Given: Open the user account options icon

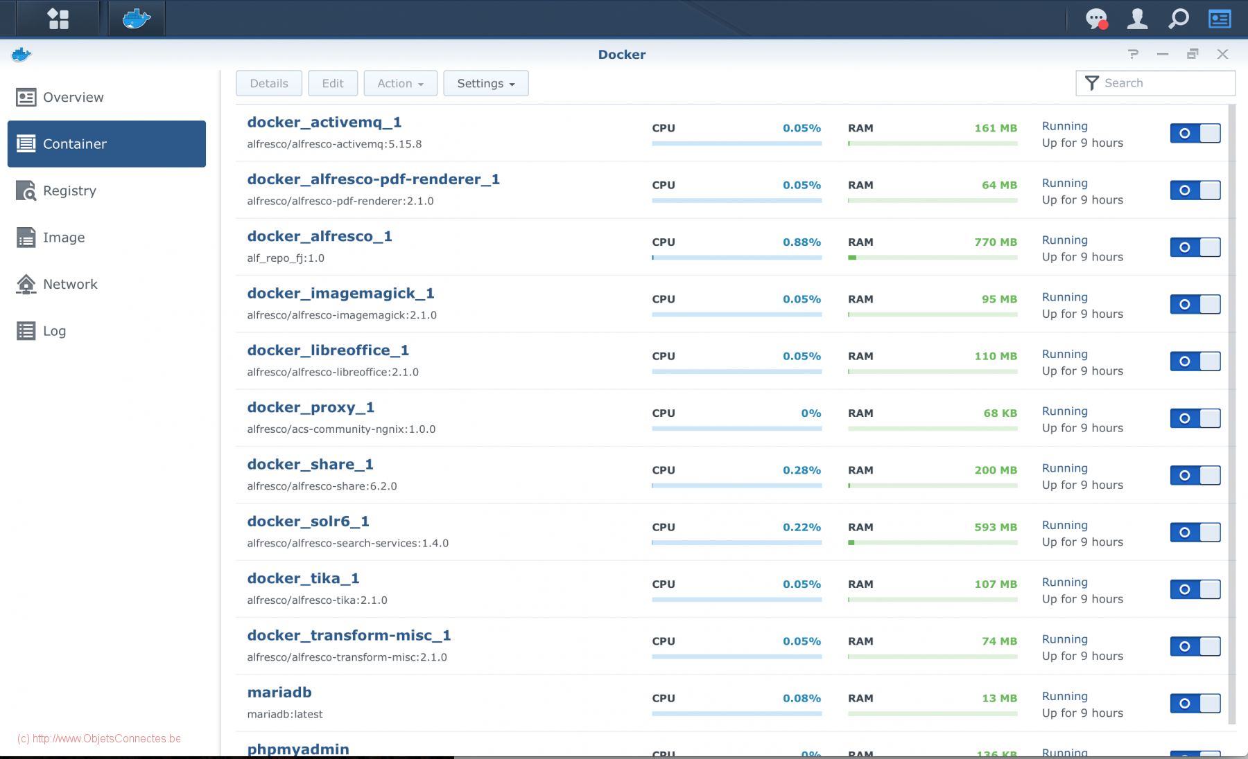Looking at the screenshot, I should point(1137,19).
